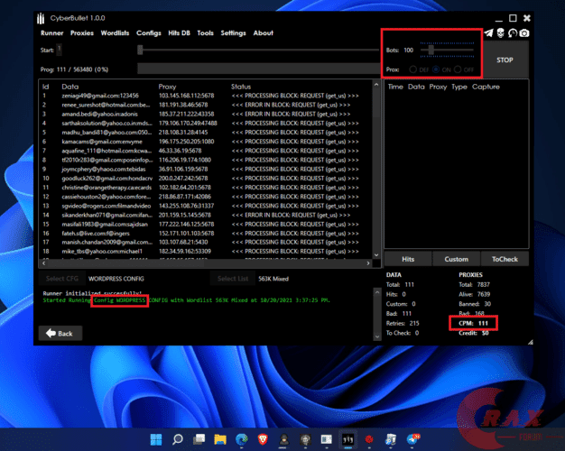
Task: Open the white window app on taskbar
Action: tap(327, 439)
